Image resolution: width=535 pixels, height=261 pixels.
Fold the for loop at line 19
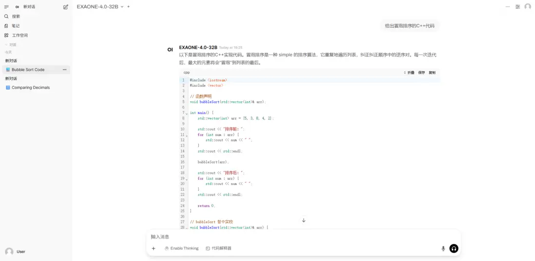click(187, 179)
